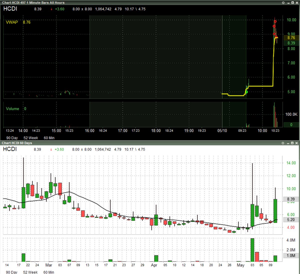This screenshot has height=274, width=300.
Task: Click '4.0M' label on 60 Days volume axis
Action: point(291,240)
